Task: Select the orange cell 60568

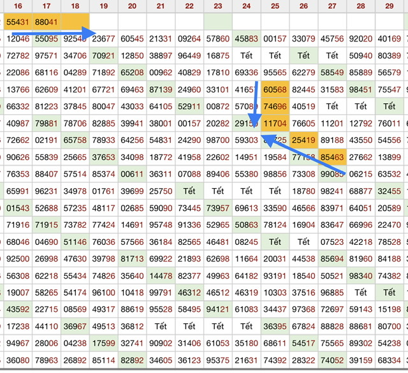Action: (275, 90)
